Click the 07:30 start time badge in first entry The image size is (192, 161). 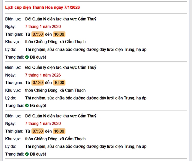point(38,34)
